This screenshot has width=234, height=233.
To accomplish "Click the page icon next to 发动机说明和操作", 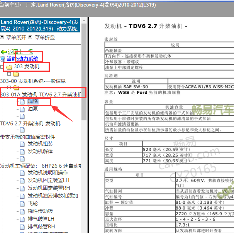I will pos(22,173).
